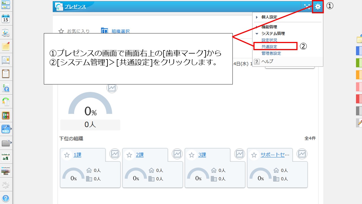Expand the arrow beside the NEO sidebar icon
This screenshot has height=204, width=362.
(11, 129)
